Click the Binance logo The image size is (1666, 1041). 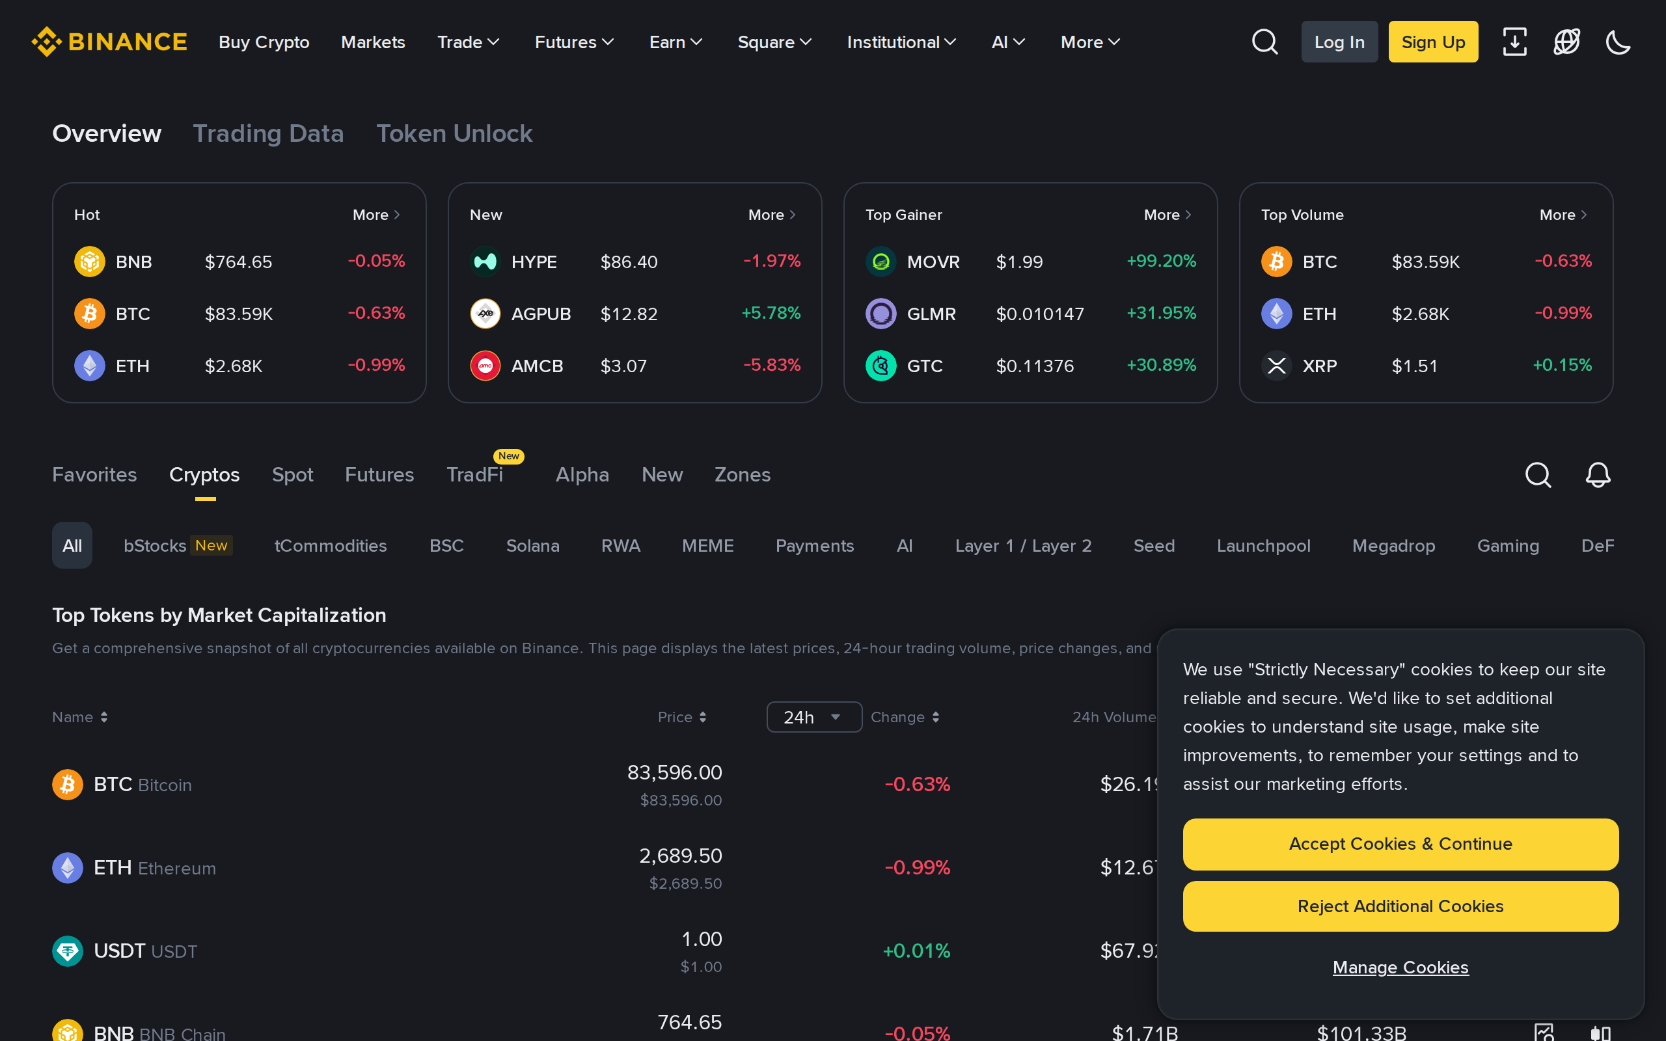[x=109, y=42]
